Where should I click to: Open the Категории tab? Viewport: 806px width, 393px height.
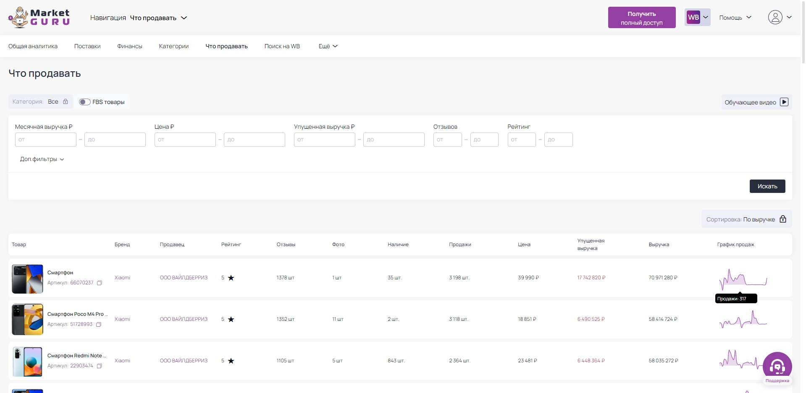tap(174, 46)
